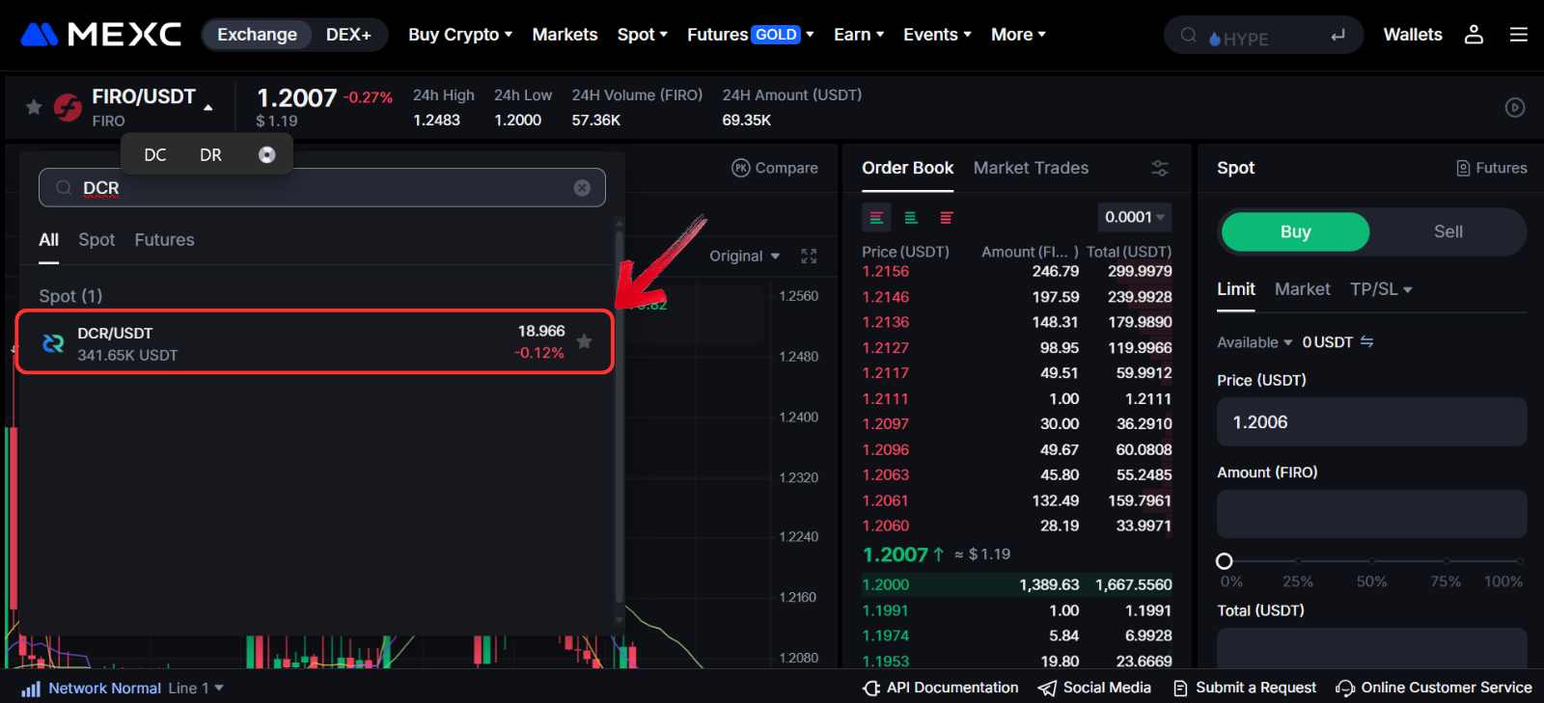
Task: Click the network signal bars icon
Action: (31, 689)
